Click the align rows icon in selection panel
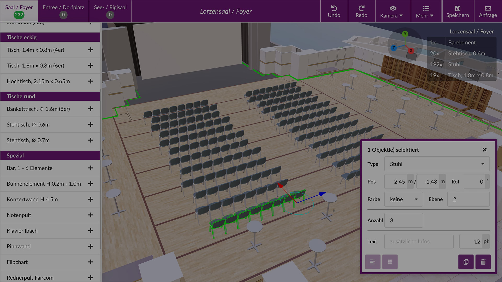 point(373,262)
